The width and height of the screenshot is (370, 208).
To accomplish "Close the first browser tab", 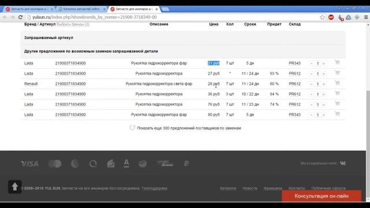I will [52, 9].
